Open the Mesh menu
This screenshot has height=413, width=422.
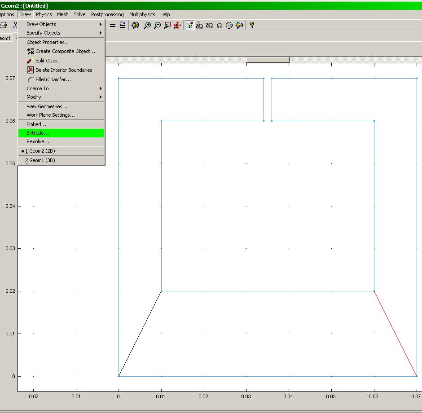point(63,14)
